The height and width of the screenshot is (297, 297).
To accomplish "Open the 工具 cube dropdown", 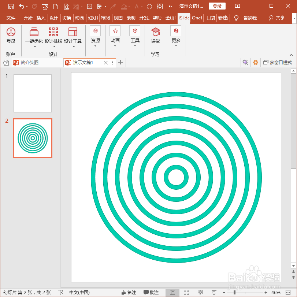I will tap(135, 37).
